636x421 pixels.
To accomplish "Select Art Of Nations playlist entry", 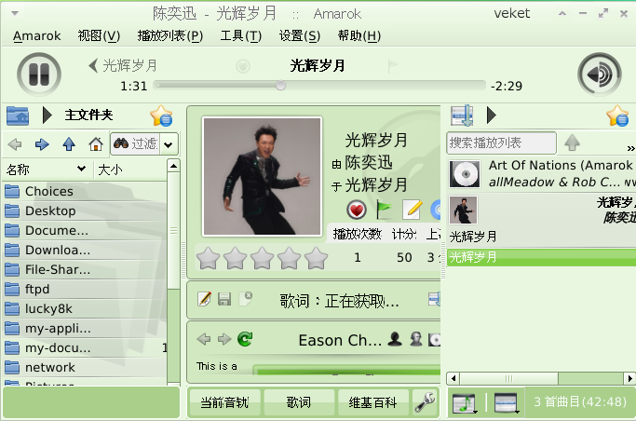I will (x=542, y=173).
